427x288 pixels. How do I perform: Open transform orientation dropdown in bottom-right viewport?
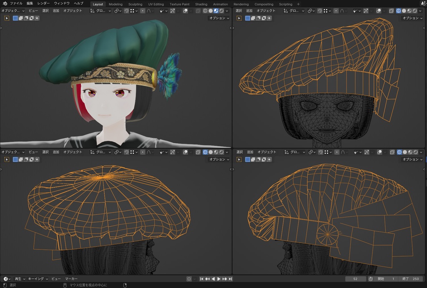294,152
